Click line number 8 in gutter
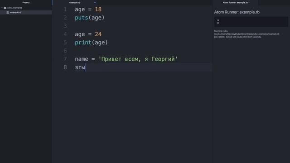 [65, 67]
